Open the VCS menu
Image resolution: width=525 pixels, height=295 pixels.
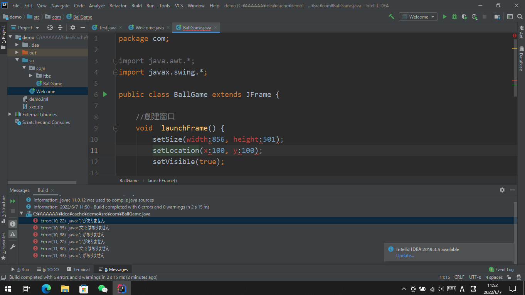click(x=179, y=6)
